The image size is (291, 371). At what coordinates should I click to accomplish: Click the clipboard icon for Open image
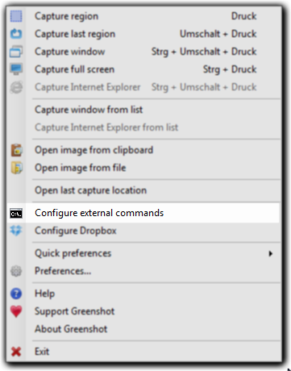point(16,150)
